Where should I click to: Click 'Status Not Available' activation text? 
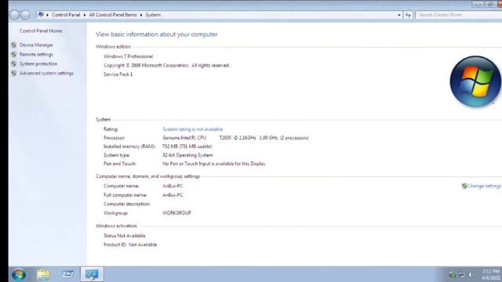124,236
